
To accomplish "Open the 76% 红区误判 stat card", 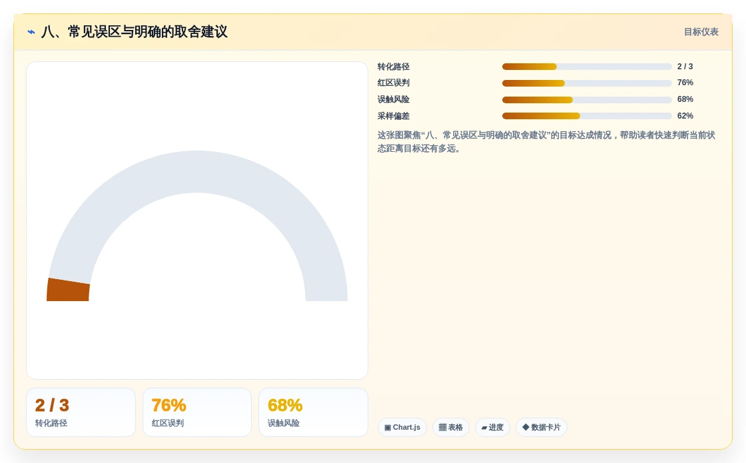I will pos(197,412).
